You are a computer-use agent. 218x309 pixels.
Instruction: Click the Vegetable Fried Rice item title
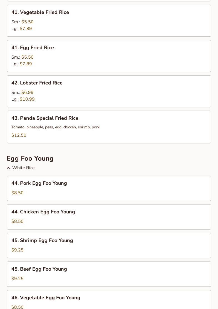click(x=40, y=12)
